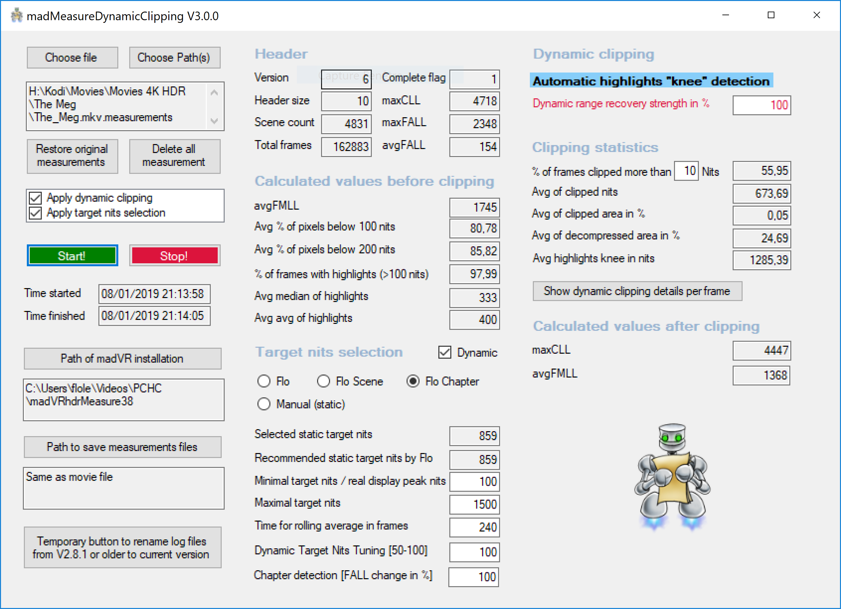Click the Time started field

tap(154, 294)
